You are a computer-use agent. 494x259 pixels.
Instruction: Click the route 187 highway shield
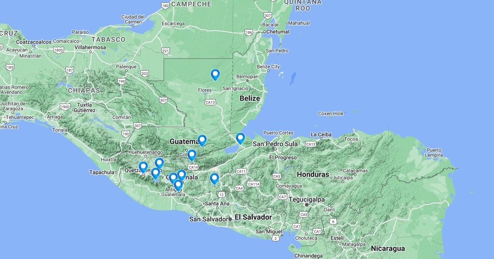[70, 70]
